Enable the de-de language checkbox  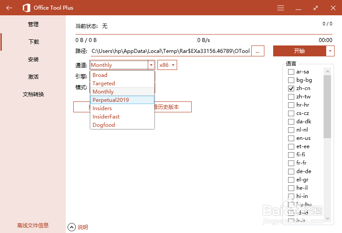click(x=291, y=171)
